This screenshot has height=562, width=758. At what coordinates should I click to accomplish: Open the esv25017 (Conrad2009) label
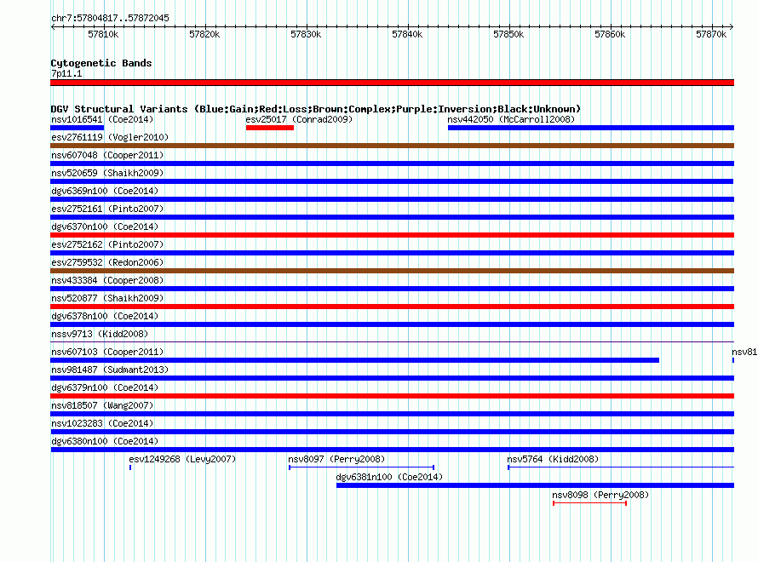tap(299, 119)
